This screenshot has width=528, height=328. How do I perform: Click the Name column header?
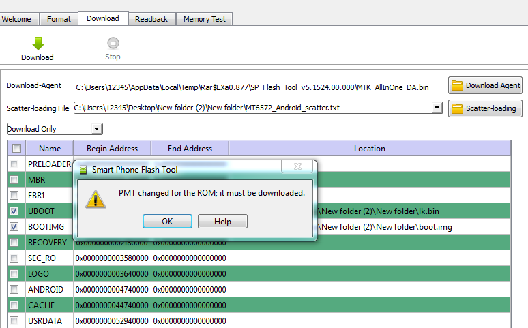pyautogui.click(x=50, y=148)
